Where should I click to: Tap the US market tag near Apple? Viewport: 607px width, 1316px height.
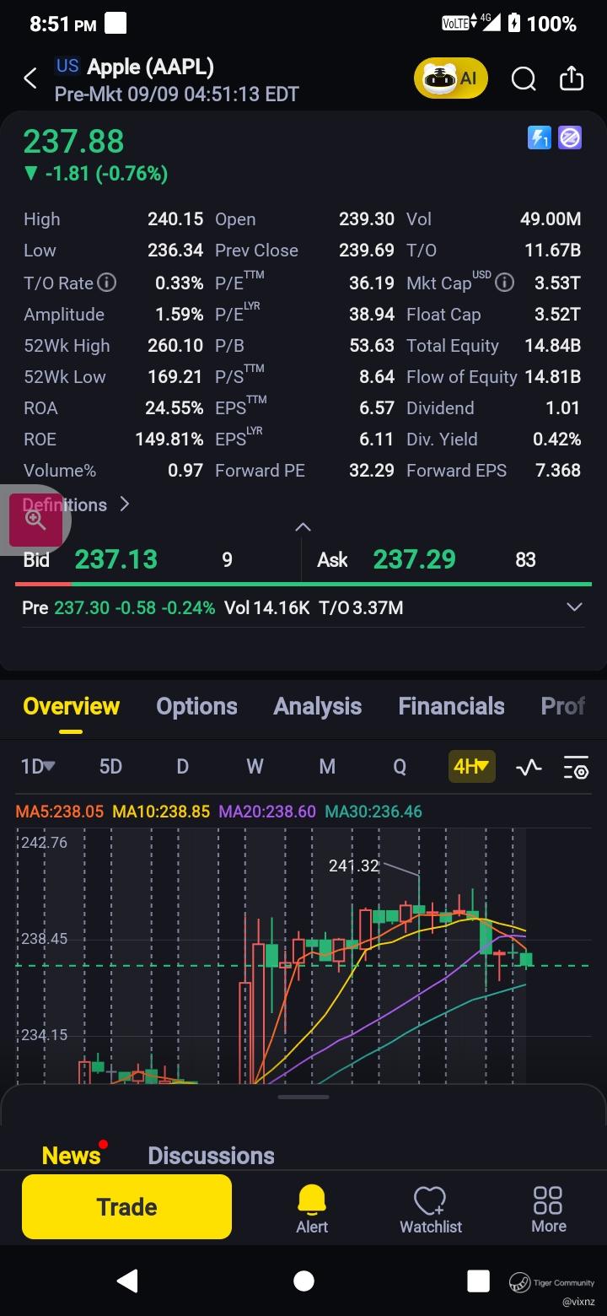[x=67, y=66]
